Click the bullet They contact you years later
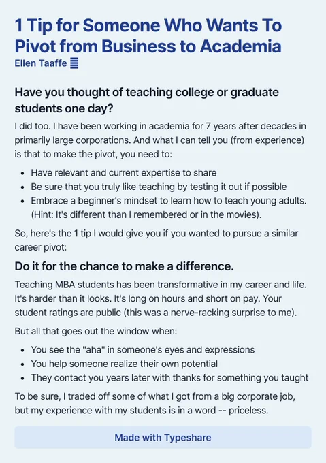The width and height of the screenshot is (326, 463). 169,378
